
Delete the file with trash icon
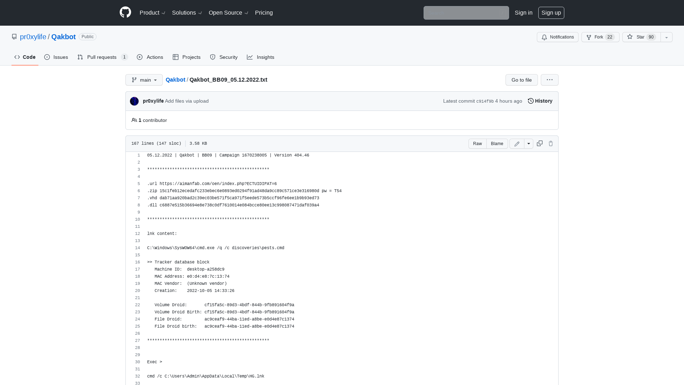[x=551, y=143]
